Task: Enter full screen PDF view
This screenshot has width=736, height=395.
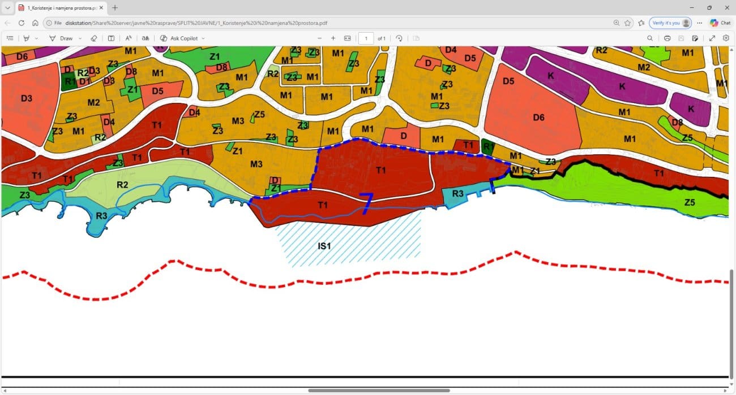Action: (x=712, y=38)
